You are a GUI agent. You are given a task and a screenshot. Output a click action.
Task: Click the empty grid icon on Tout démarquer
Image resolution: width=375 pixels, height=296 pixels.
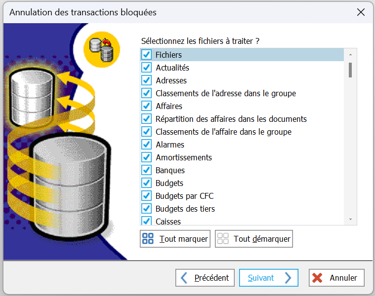click(223, 239)
